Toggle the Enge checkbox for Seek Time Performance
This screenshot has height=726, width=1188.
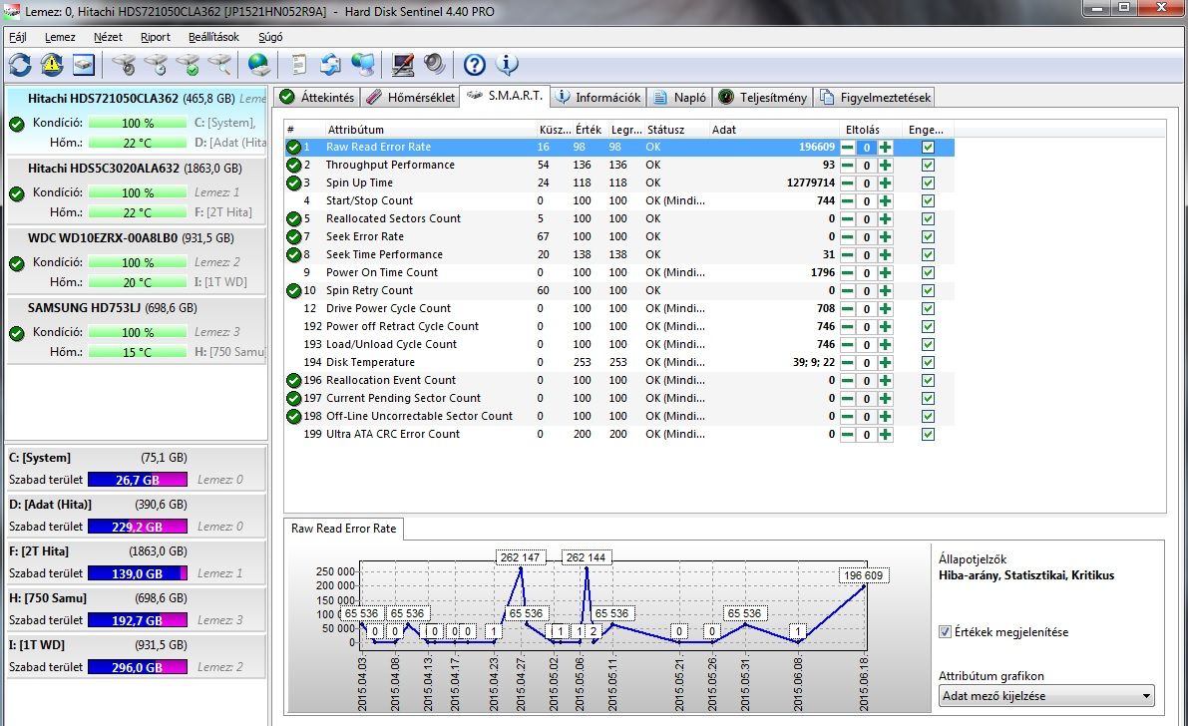pyautogui.click(x=928, y=254)
